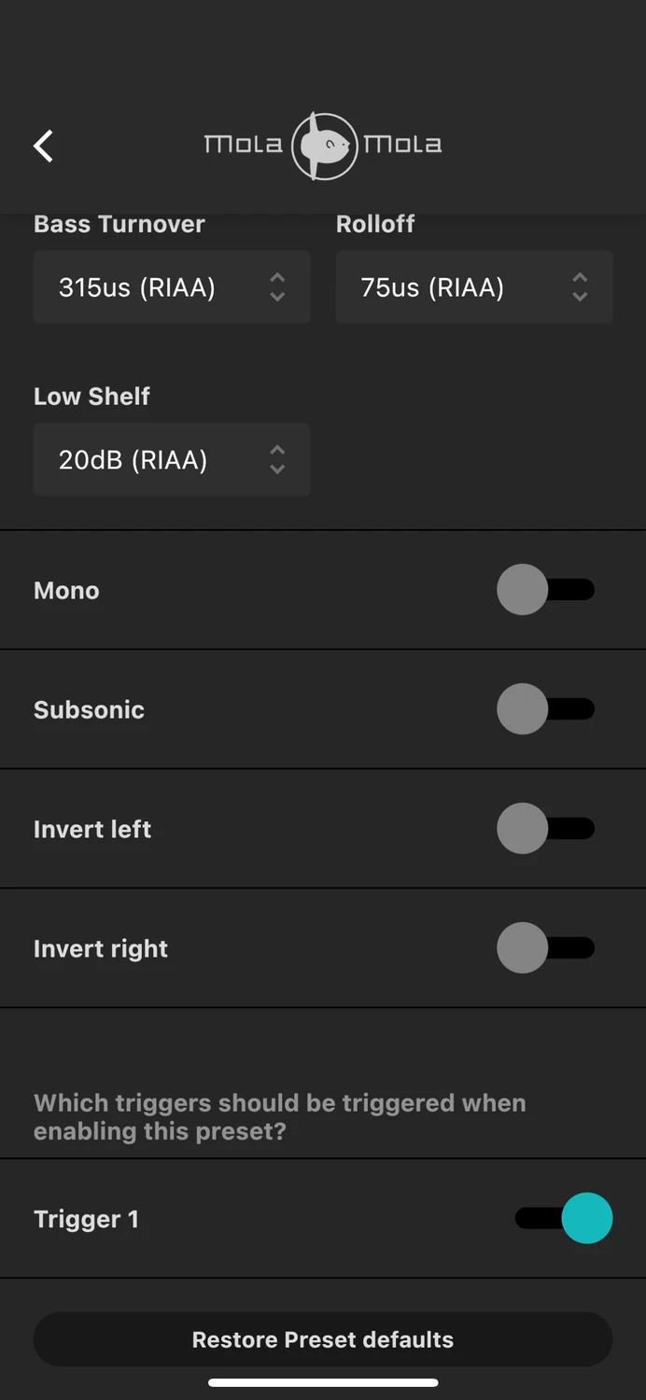The image size is (646, 1400).
Task: Tap the Mono row label
Action: 66,591
